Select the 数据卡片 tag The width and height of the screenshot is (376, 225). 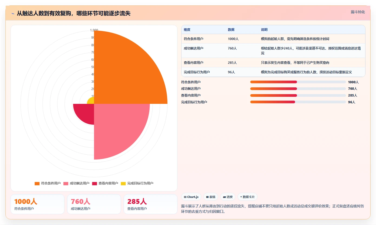tap(248, 197)
